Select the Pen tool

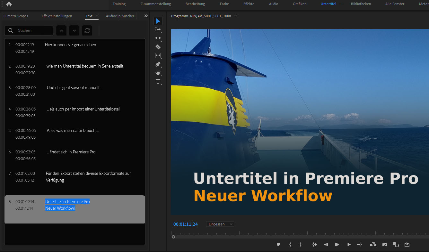pyautogui.click(x=158, y=64)
